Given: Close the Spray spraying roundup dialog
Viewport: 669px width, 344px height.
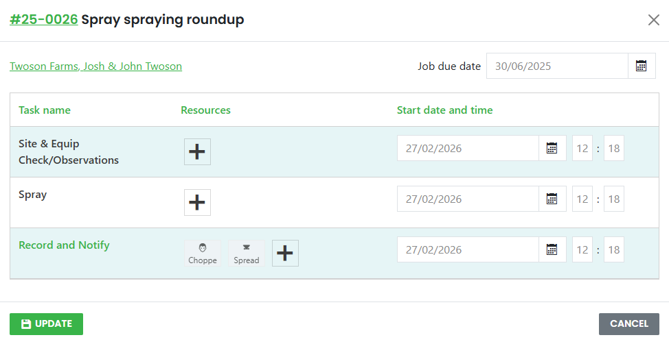Looking at the screenshot, I should pyautogui.click(x=654, y=20).
